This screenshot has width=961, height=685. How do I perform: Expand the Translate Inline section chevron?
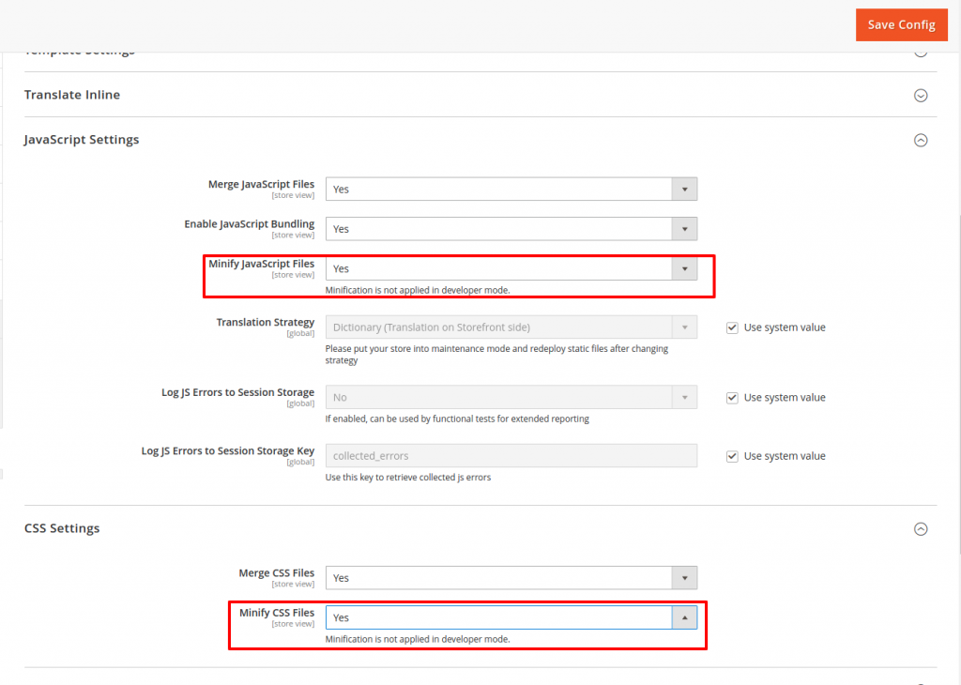click(x=921, y=96)
